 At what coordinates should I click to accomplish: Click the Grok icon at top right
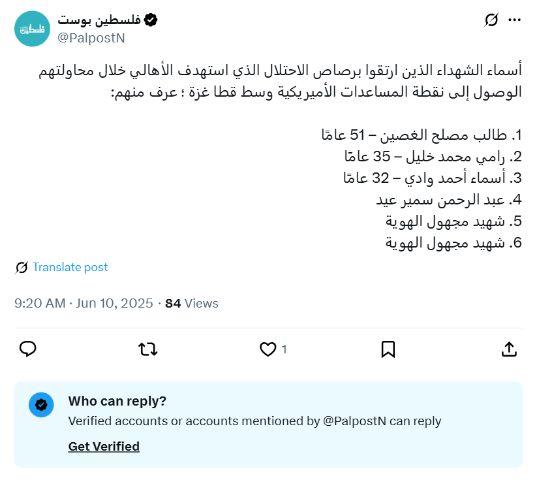click(x=491, y=21)
